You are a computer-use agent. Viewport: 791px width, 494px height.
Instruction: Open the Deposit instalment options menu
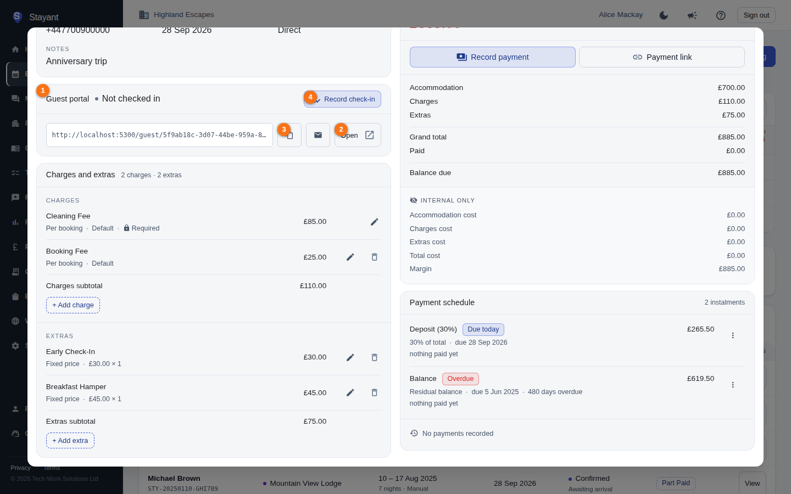point(733,335)
